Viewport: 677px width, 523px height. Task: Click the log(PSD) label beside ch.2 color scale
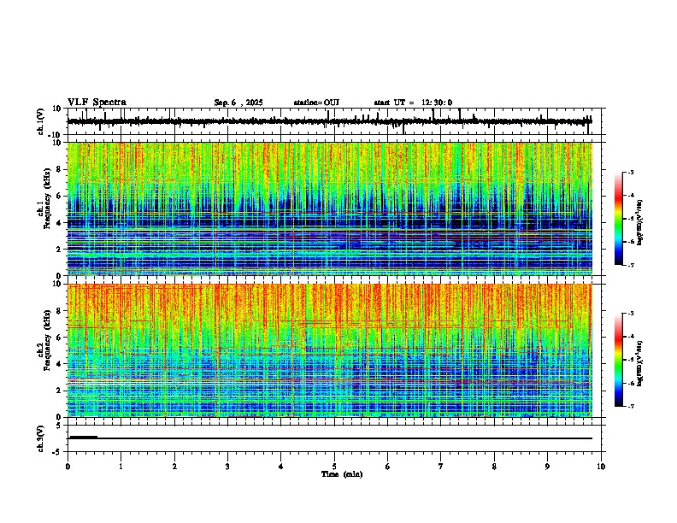click(640, 363)
